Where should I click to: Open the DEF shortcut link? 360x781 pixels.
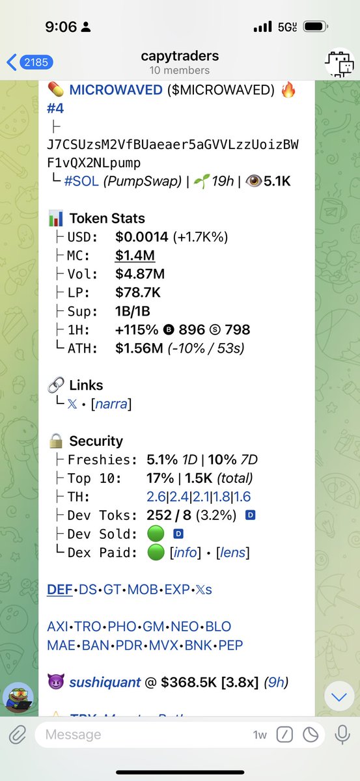(60, 590)
